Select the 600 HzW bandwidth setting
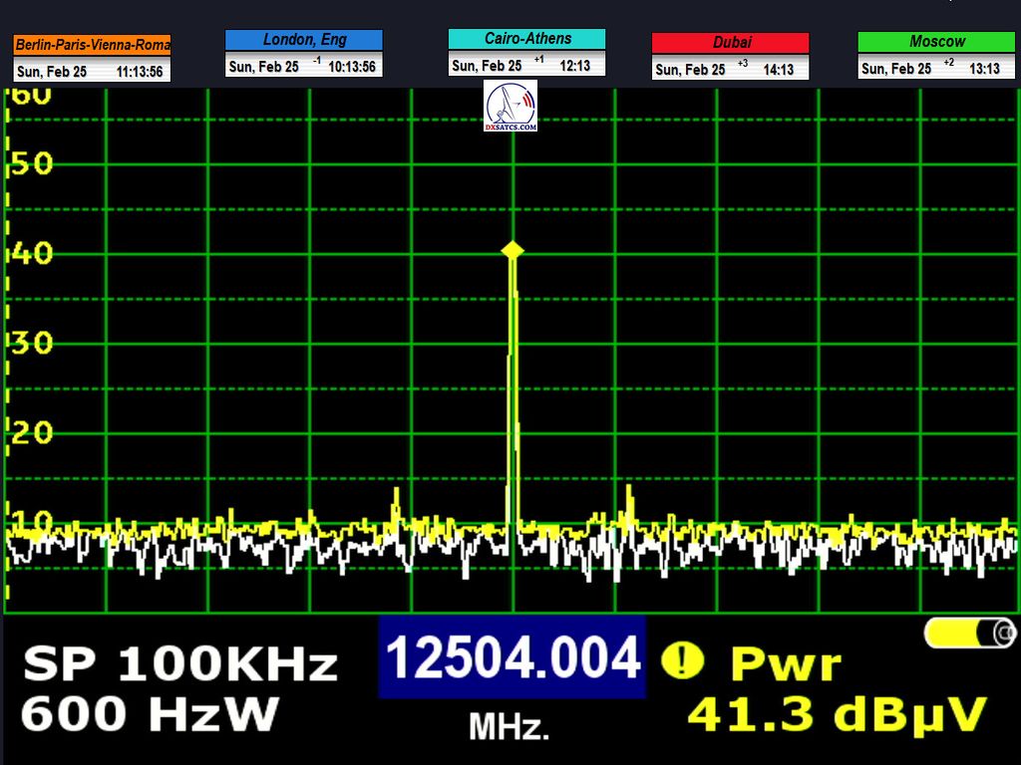This screenshot has height=765, width=1021. pos(150,713)
